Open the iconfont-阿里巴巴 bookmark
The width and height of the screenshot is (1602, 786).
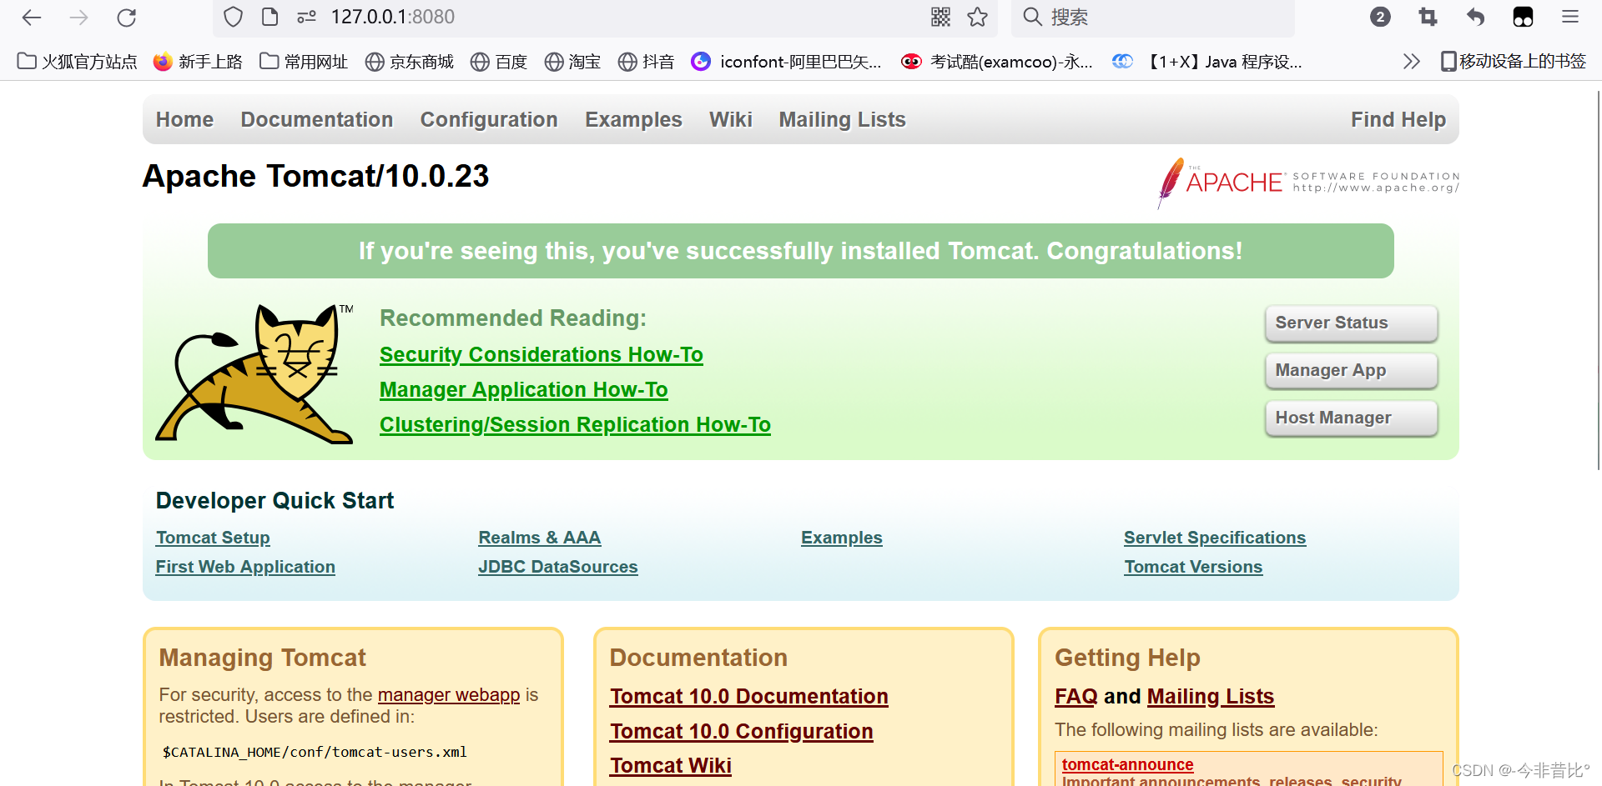pyautogui.click(x=787, y=62)
